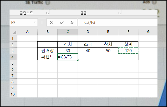Select row 9 header

click(x=13, y=88)
